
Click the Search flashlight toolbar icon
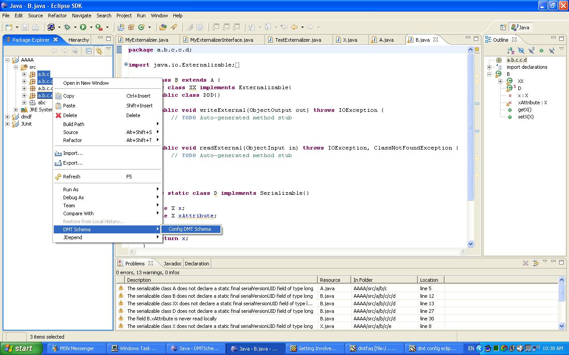174,27
